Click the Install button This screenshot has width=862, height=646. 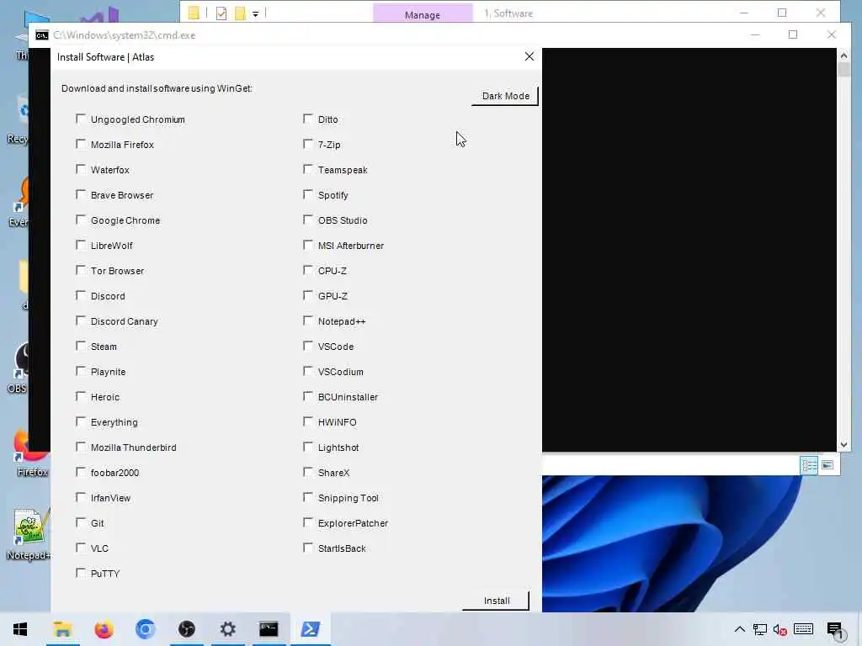tap(497, 601)
